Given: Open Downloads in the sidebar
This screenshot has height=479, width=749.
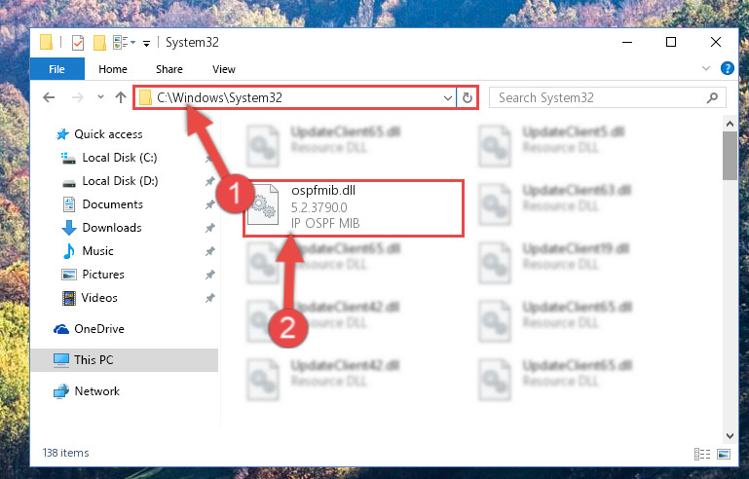Looking at the screenshot, I should pos(101,228).
